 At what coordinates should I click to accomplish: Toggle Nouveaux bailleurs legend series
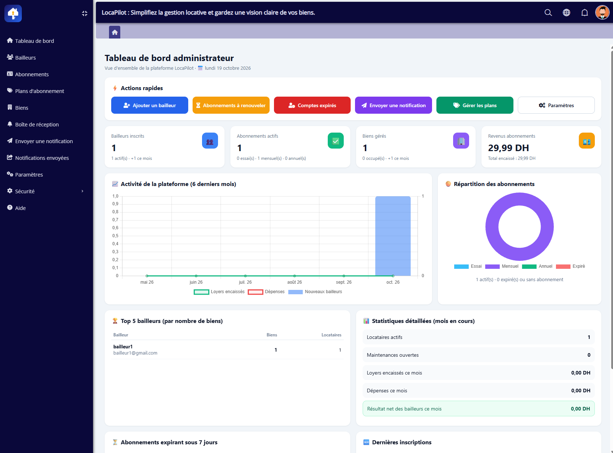[x=315, y=292]
